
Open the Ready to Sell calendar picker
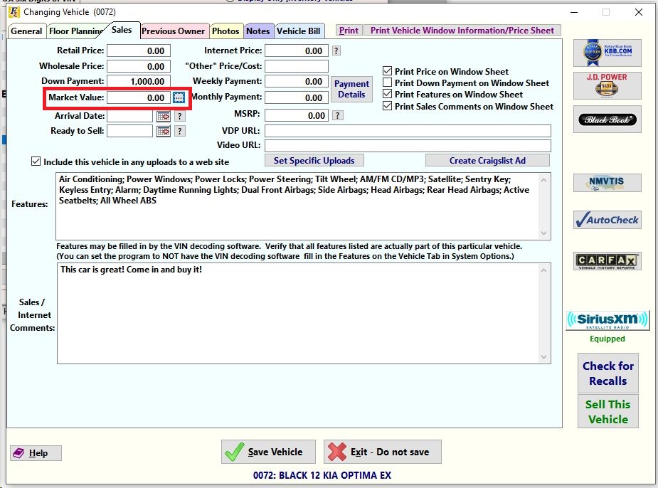coord(163,132)
